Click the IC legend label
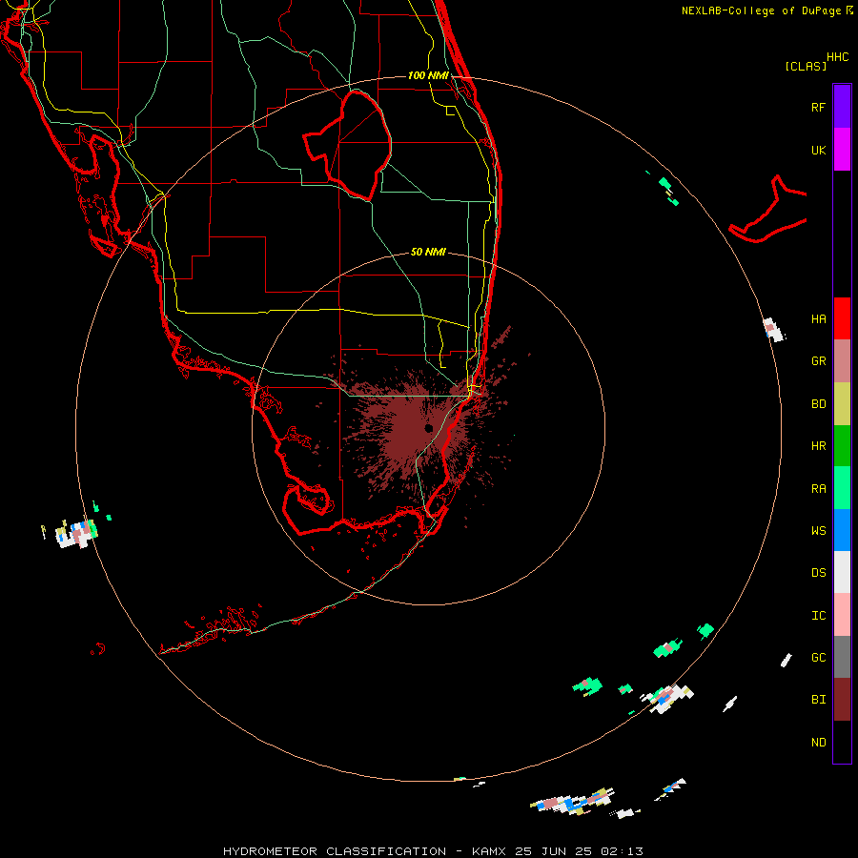The width and height of the screenshot is (858, 858). 818,616
